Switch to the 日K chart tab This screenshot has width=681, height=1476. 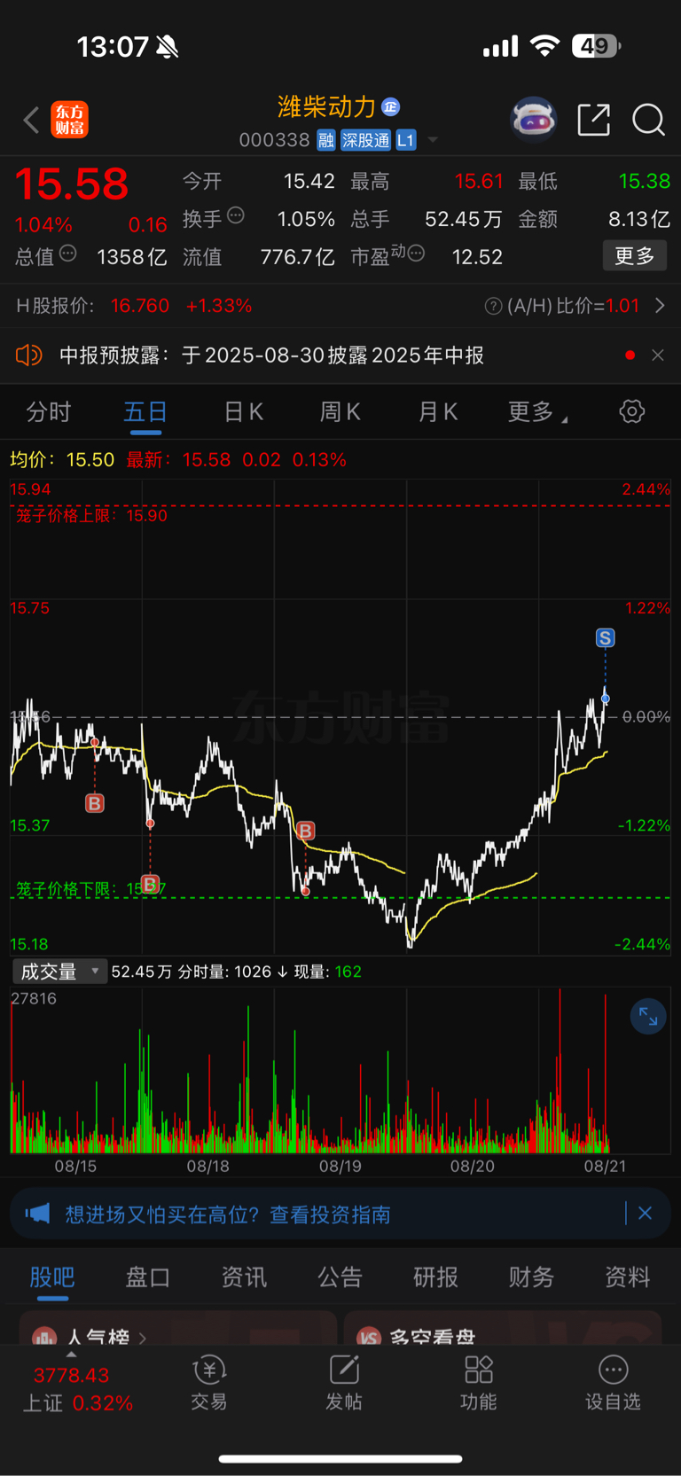click(243, 412)
